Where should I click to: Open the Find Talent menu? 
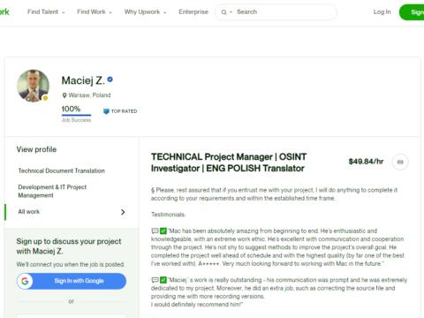click(46, 12)
